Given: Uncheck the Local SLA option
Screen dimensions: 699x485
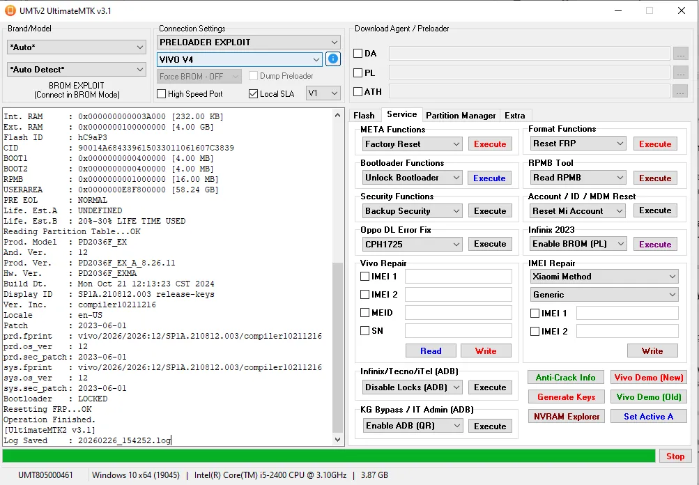Looking at the screenshot, I should (x=254, y=93).
